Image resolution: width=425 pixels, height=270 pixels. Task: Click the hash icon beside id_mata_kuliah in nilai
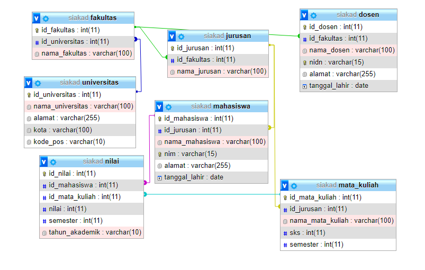click(x=44, y=198)
